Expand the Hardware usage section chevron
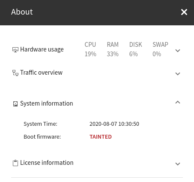This screenshot has height=182, width=194. [x=178, y=51]
